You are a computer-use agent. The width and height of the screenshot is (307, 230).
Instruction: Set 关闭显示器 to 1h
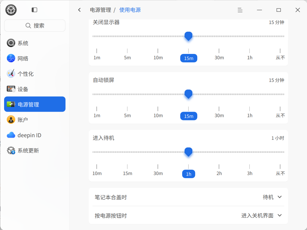tap(250, 57)
